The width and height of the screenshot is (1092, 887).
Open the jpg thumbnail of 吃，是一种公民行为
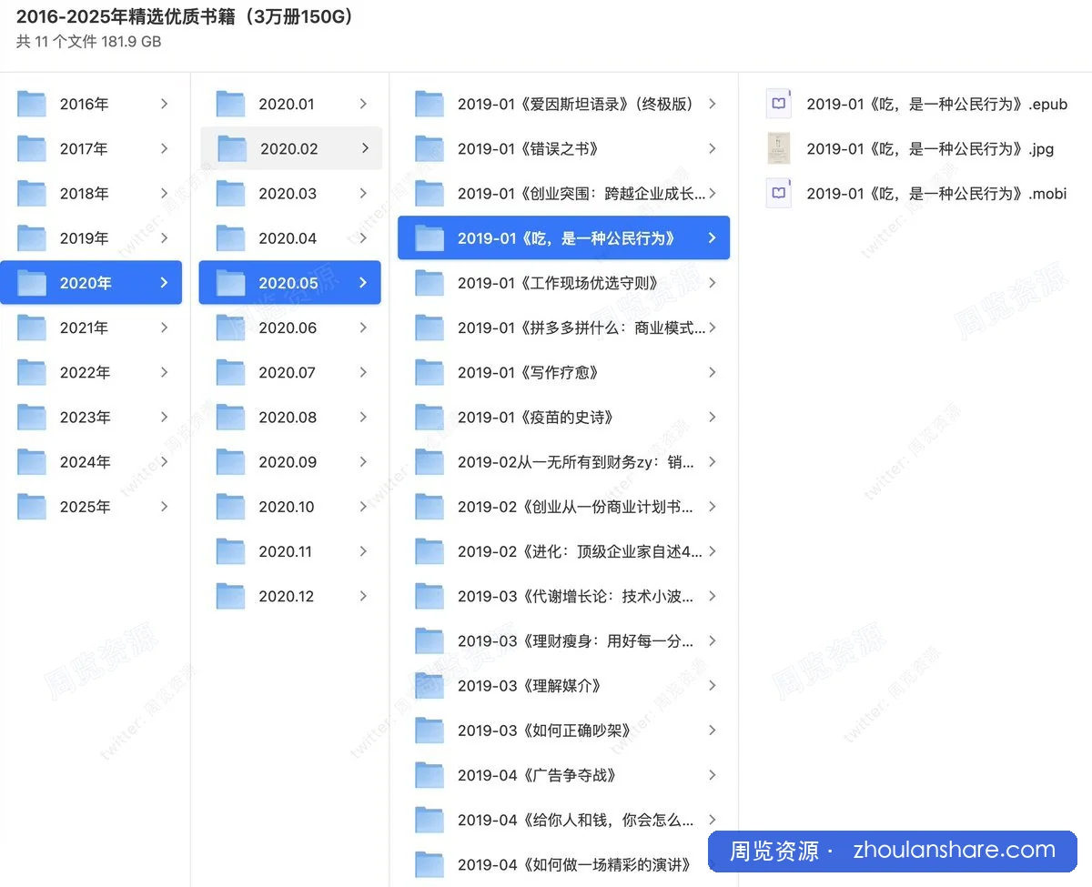(x=778, y=148)
